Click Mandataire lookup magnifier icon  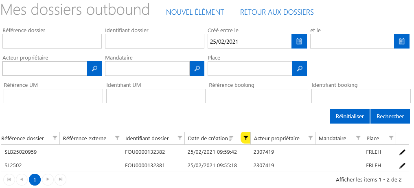click(x=197, y=69)
